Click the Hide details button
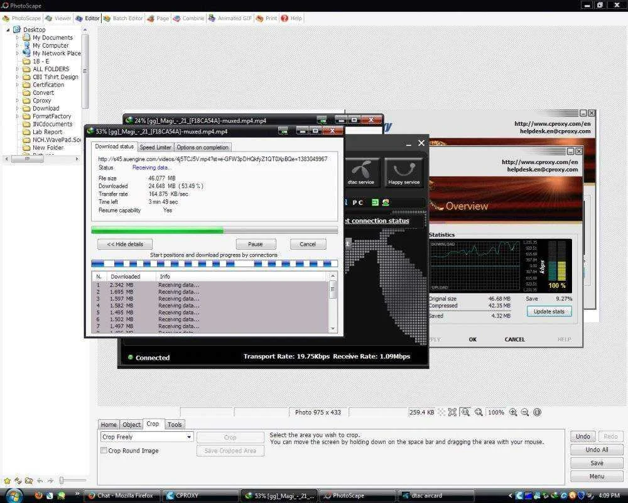This screenshot has height=503, width=628. [125, 244]
